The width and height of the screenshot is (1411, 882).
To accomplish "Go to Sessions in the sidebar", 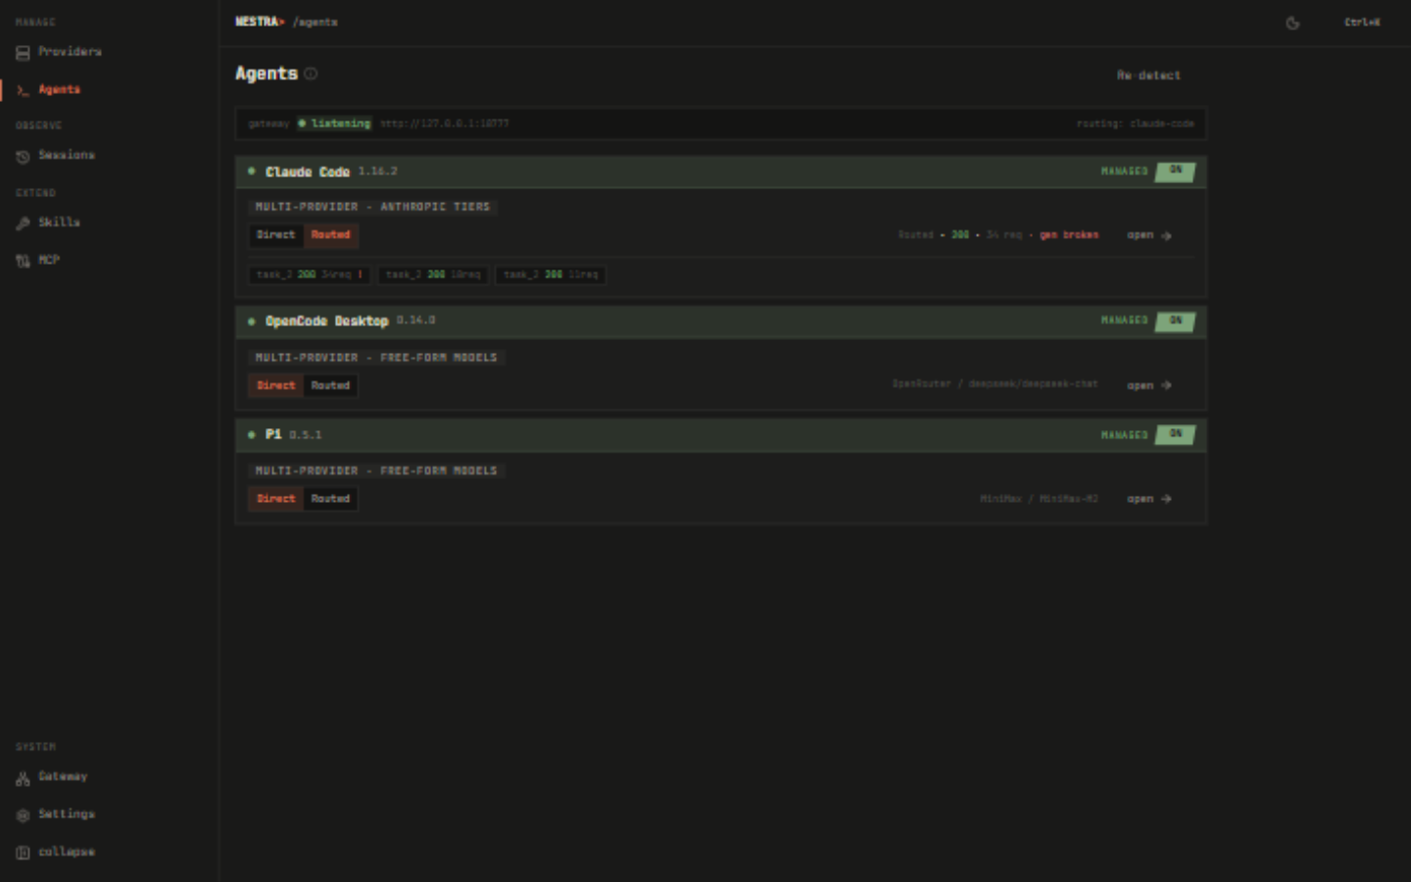I will click(56, 155).
